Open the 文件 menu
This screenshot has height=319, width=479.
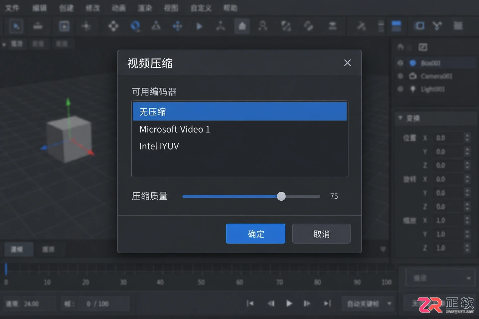(12, 8)
